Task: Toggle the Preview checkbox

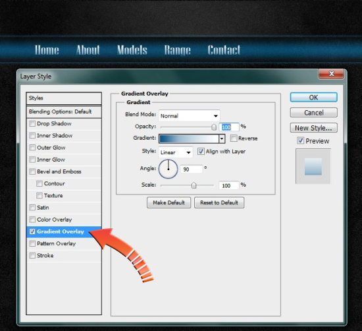Action: (x=300, y=140)
